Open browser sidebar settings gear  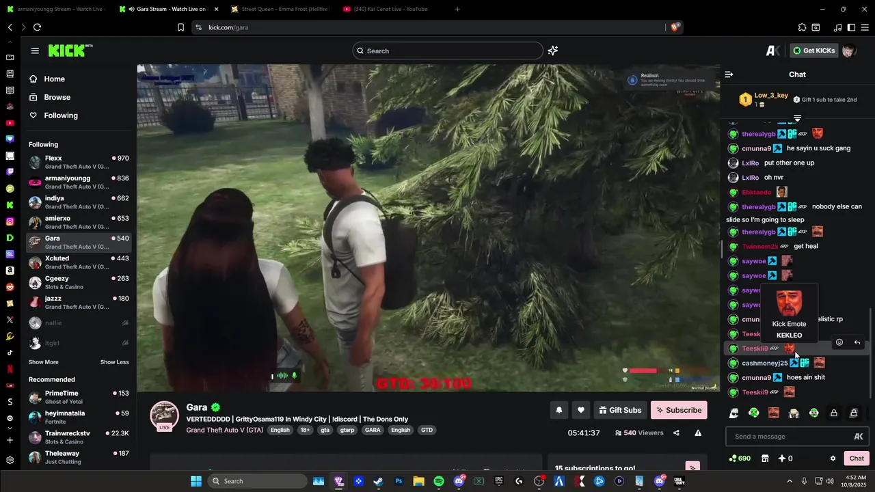(x=10, y=460)
